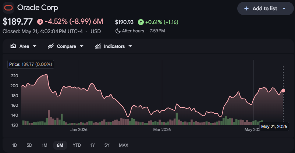295x153 pixels.
Task: Click the 140 price axis label
Action: [14, 115]
